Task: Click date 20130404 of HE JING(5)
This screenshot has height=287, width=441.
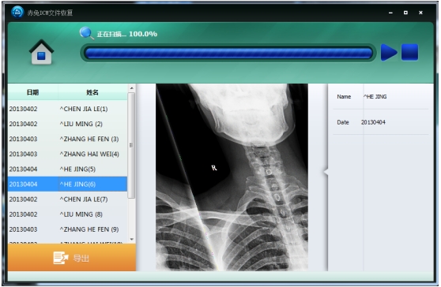Action: pyautogui.click(x=23, y=169)
